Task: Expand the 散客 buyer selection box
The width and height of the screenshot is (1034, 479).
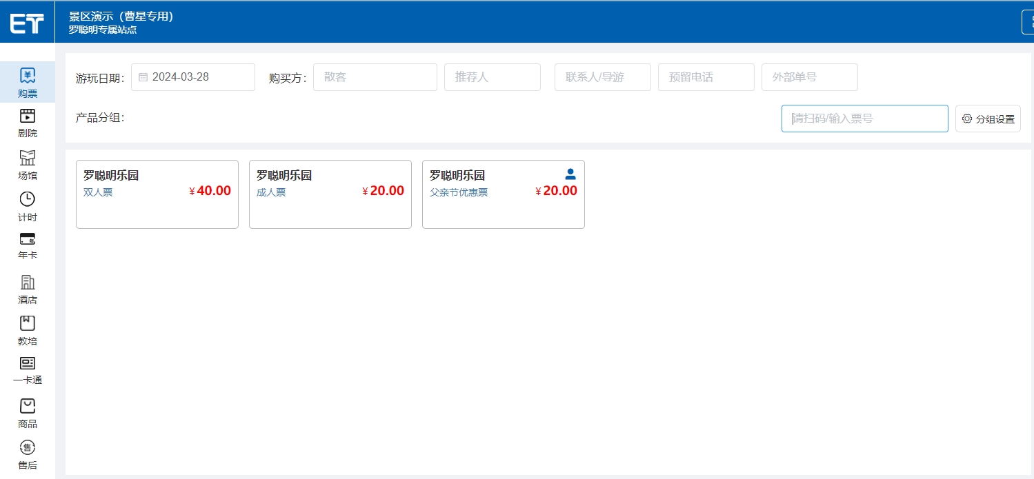Action: (375, 77)
